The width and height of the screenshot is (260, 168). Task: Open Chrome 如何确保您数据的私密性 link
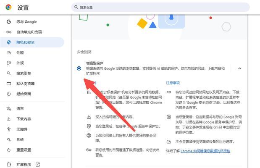[x=205, y=151]
